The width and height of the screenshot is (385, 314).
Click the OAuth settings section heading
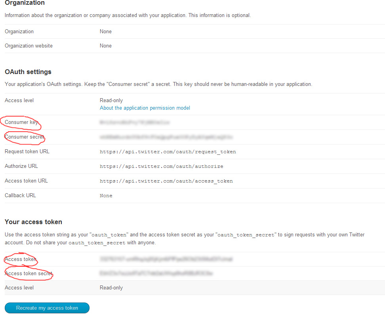27,72
